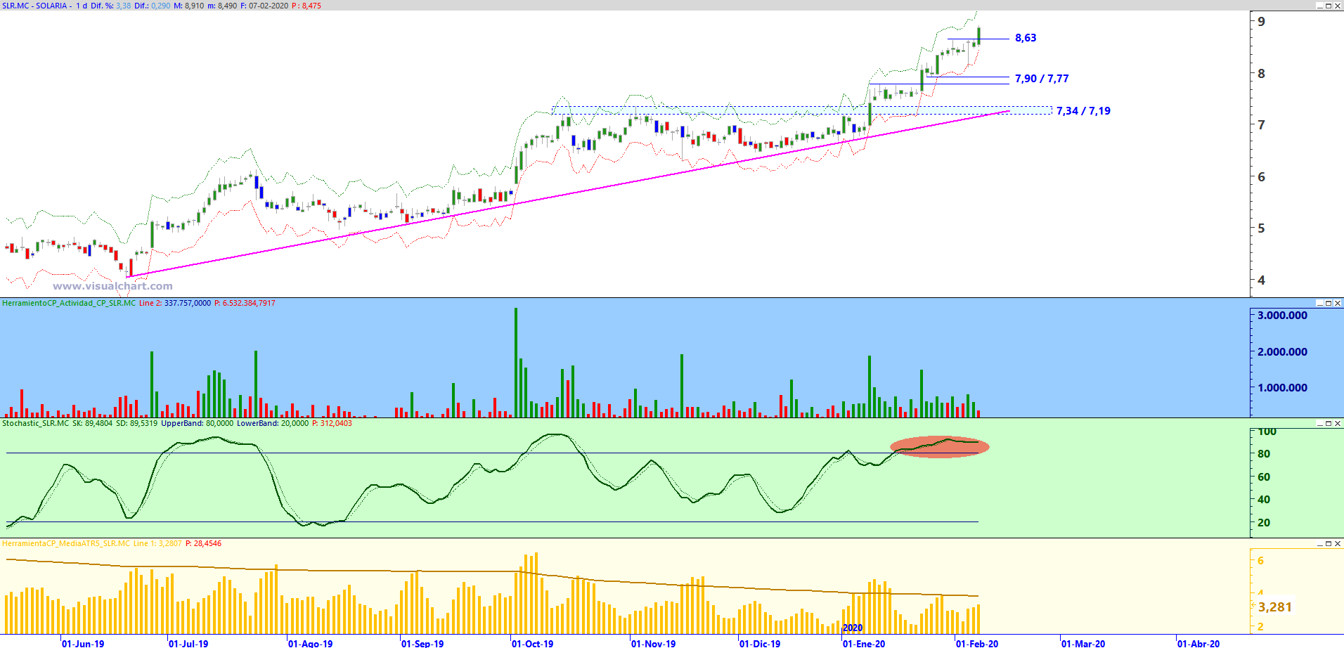Close the Actividad volume panel
The height and width of the screenshot is (648, 1344).
click(1338, 304)
